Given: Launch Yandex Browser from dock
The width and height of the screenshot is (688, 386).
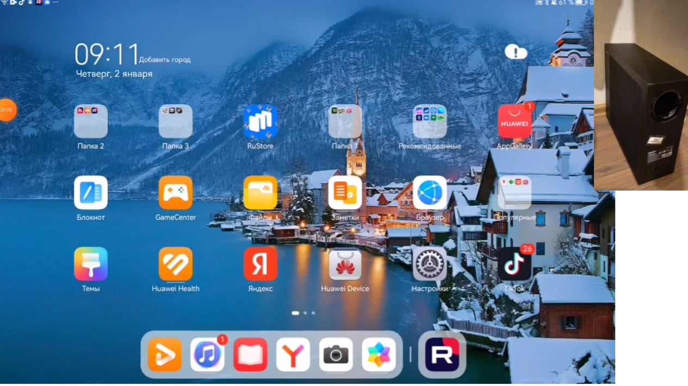Looking at the screenshot, I should [x=294, y=355].
